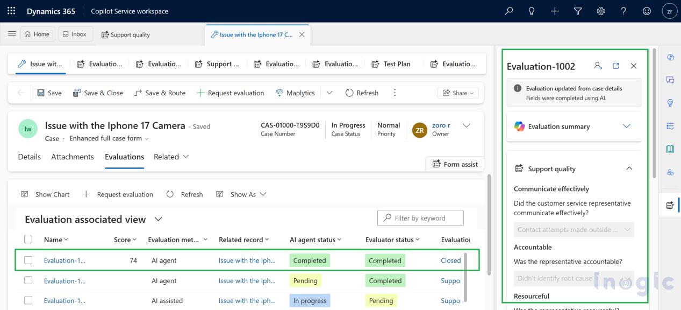Click the advanced filter funnel icon
The image size is (681, 310).
tap(578, 11)
